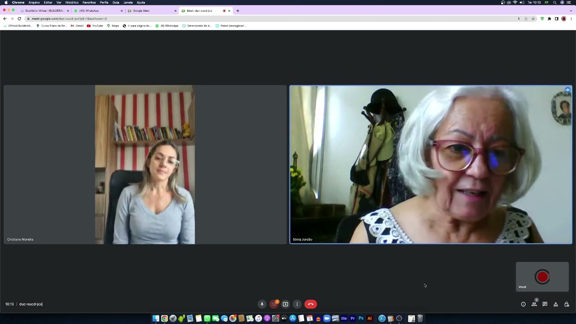Image resolution: width=576 pixels, height=324 pixels.
Task: Hang up the call with the red button
Action: 310,304
